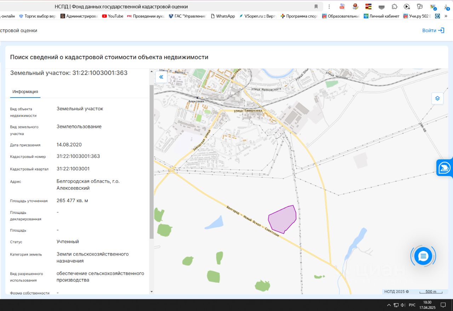
Task: Show hidden system tray icons chevron
Action: [x=389, y=305]
